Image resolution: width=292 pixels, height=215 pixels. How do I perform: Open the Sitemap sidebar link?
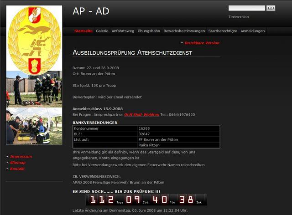pyautogui.click(x=18, y=163)
